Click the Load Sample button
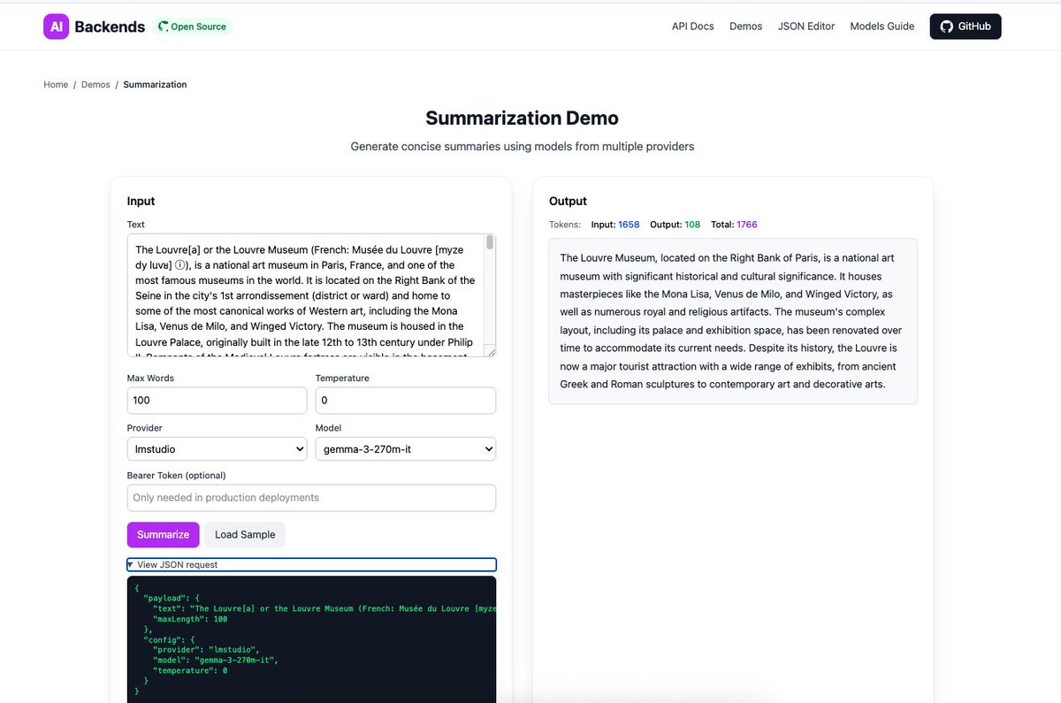 point(245,535)
